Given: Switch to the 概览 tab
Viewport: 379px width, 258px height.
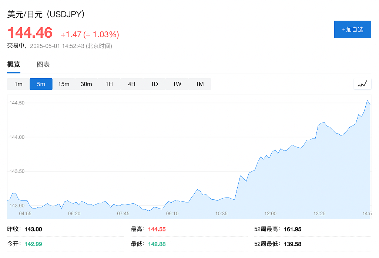Looking at the screenshot, I should 14,64.
